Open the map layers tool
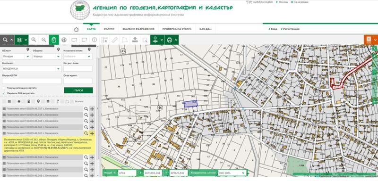This screenshot has height=181, width=378. click(19, 40)
